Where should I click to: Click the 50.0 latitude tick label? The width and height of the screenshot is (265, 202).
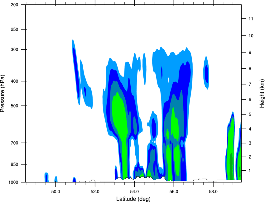[55, 192]
